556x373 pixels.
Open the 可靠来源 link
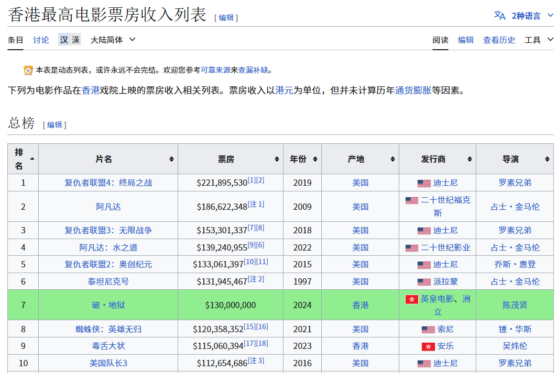215,70
